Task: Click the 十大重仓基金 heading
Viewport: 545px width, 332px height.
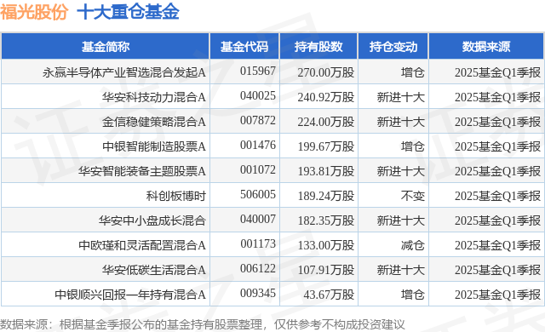Action: tap(128, 13)
